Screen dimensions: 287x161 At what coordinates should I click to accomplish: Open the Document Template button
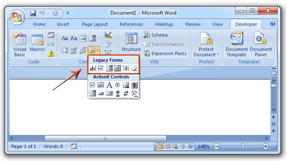click(237, 44)
